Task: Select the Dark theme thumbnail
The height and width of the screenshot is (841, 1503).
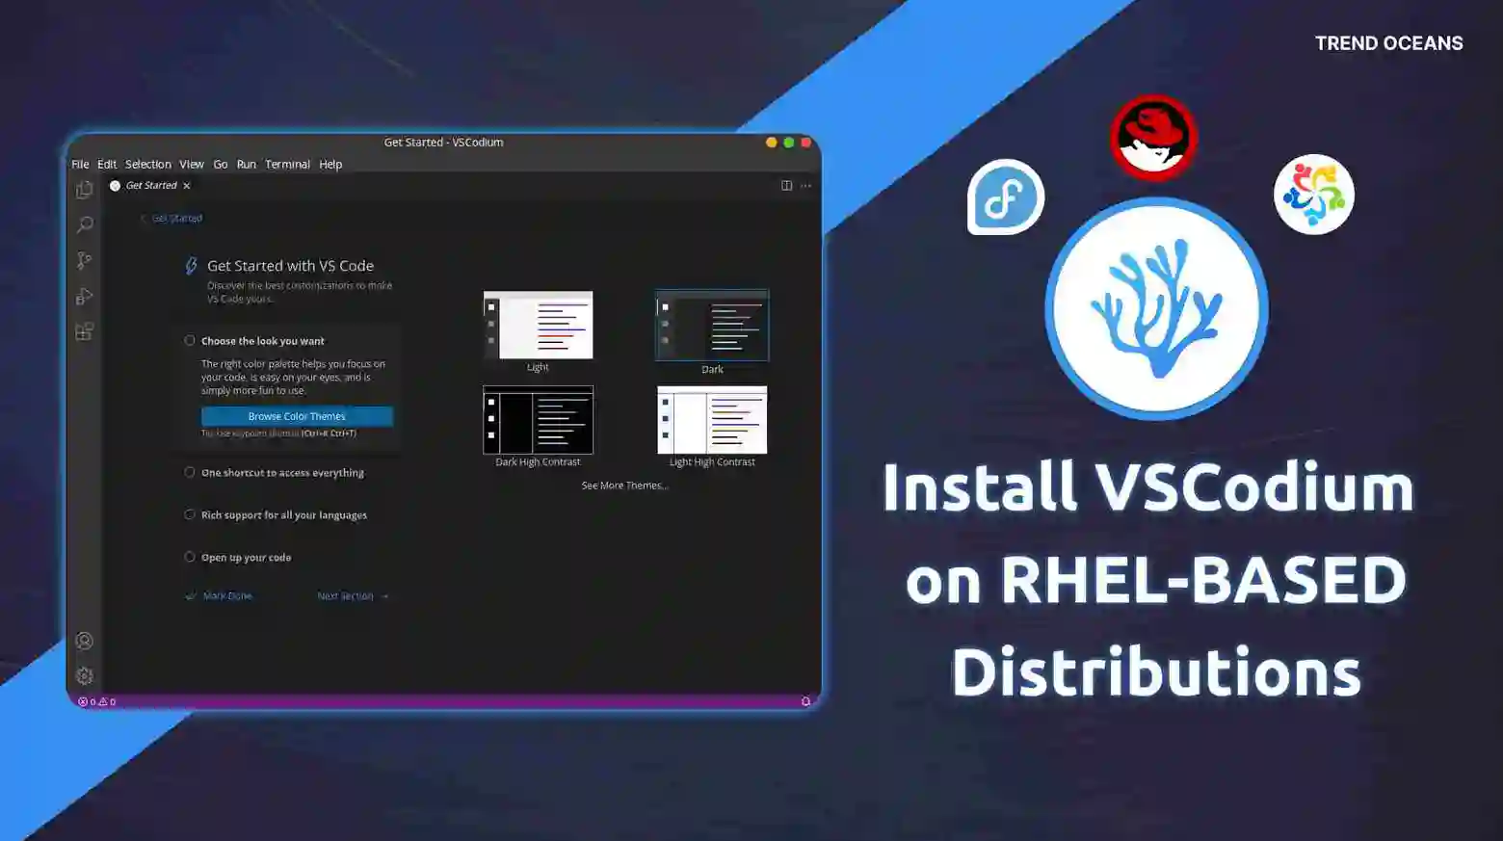Action: [711, 325]
